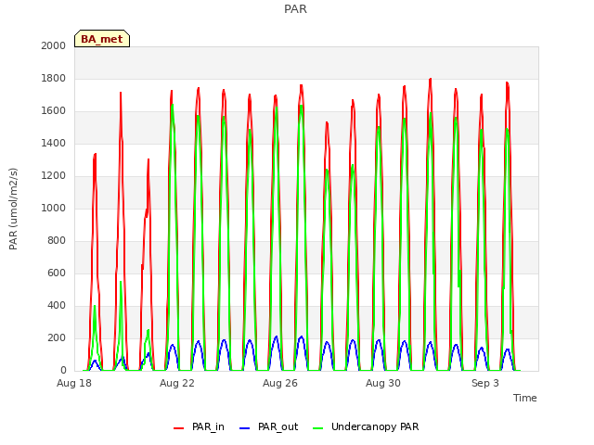The width and height of the screenshot is (594, 445).
Task: Click the 2000 y-axis label
Action: click(x=54, y=45)
